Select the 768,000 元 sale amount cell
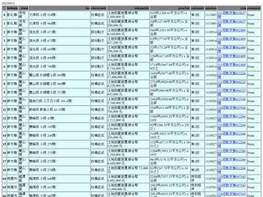 (128, 109)
